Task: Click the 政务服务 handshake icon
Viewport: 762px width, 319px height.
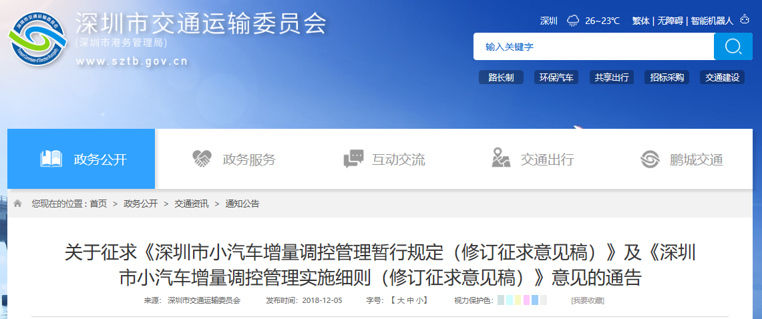Action: point(202,159)
